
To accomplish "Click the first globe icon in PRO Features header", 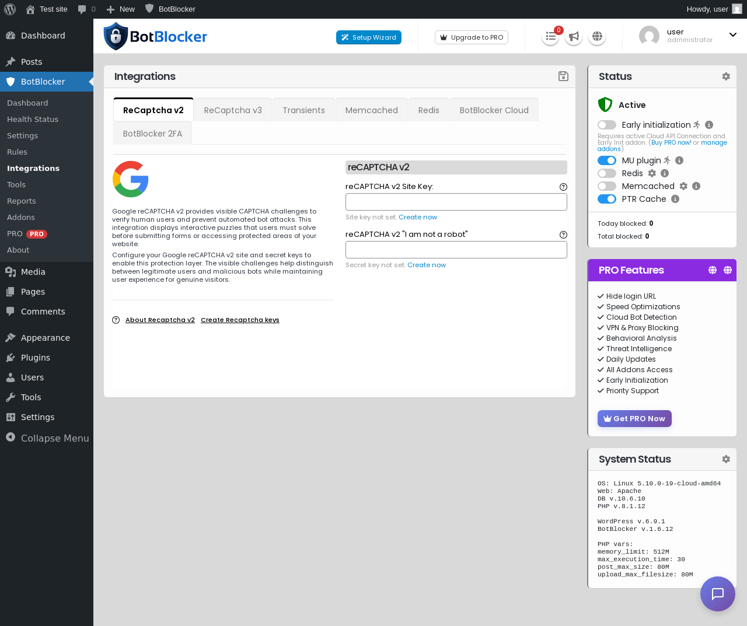I will [x=713, y=270].
